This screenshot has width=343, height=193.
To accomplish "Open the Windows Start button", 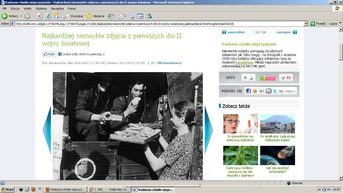I will tap(8, 190).
